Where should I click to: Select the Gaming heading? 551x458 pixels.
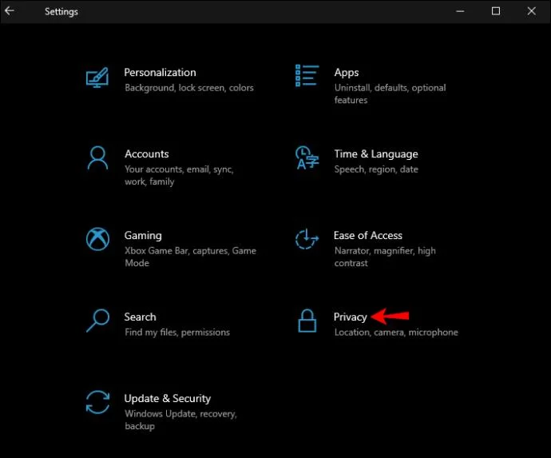point(143,236)
